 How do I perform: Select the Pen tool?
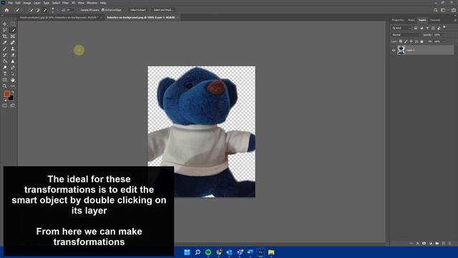click(x=13, y=67)
